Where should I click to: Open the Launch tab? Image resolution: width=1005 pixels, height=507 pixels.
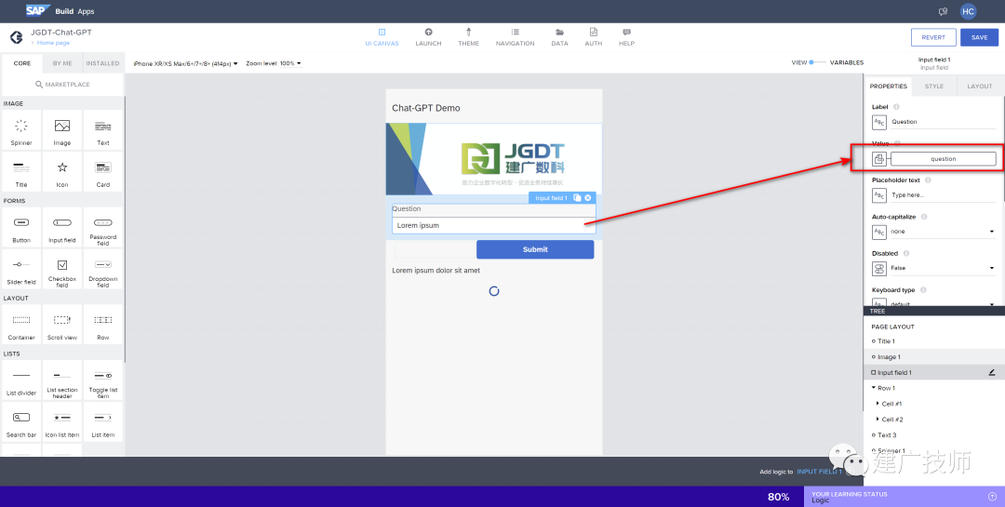428,37
